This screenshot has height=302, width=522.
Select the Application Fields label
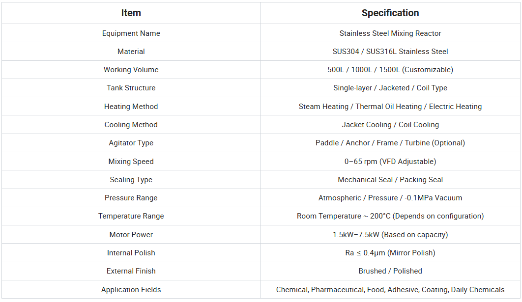click(131, 290)
